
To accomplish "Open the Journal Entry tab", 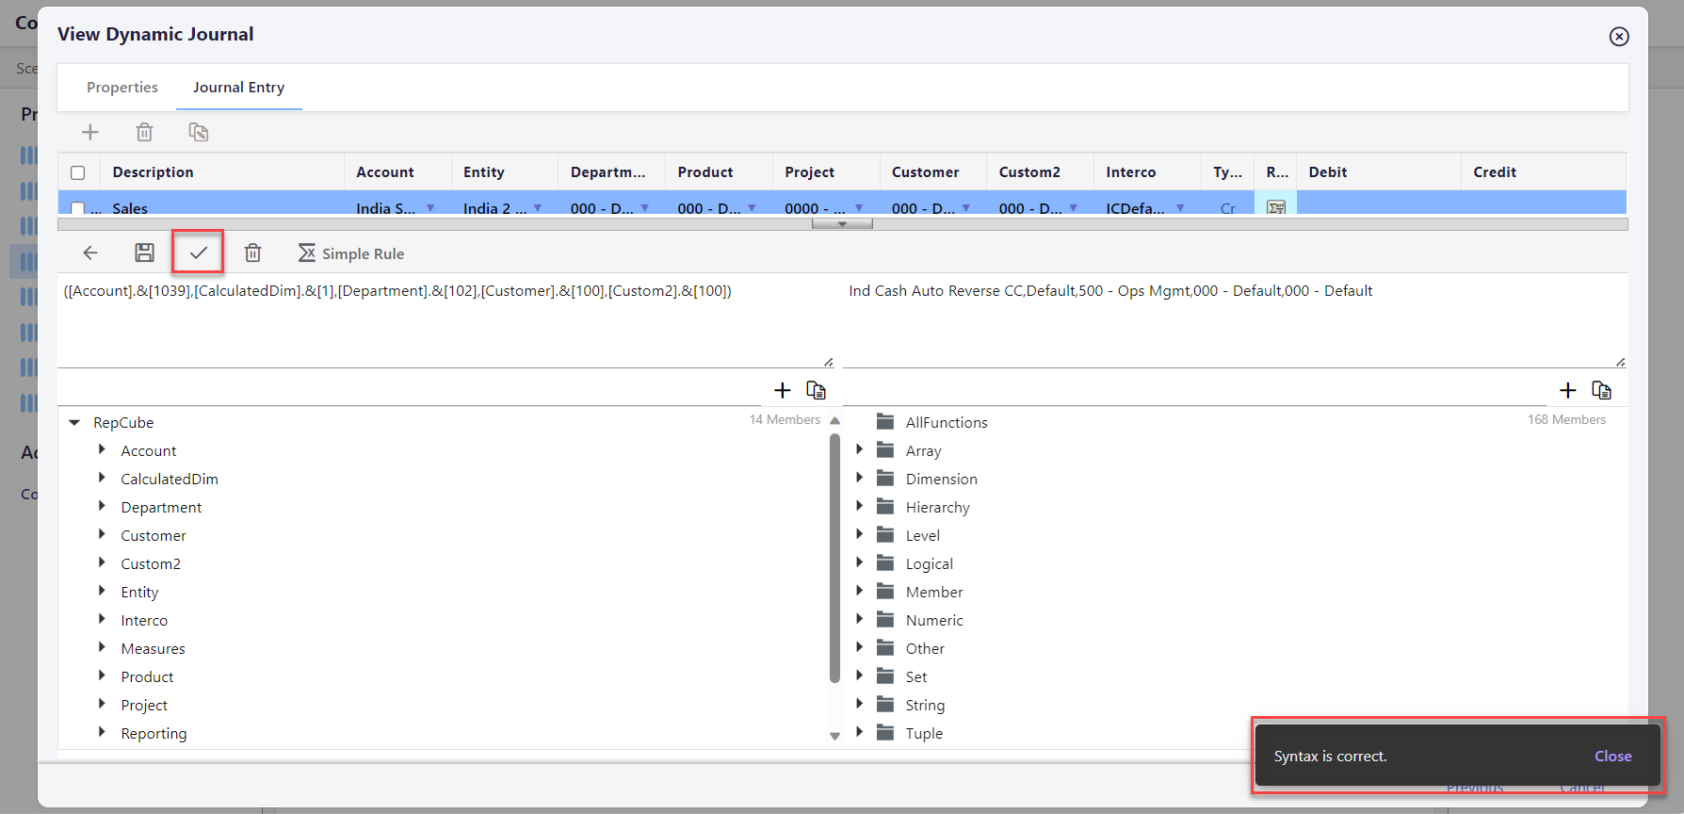I will 238,88.
